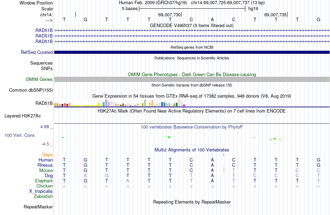Click the gray OMIM Genes item bar
The image size is (330, 215).
click(x=192, y=79)
